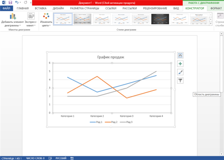Click the Категория 4 axis label
224x160 pixels.
156,116
